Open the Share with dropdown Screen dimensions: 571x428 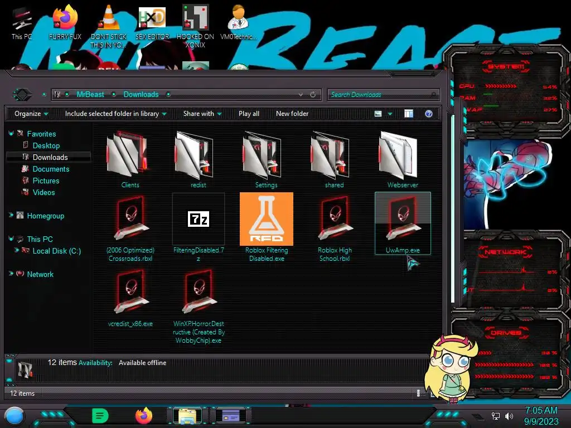202,114
